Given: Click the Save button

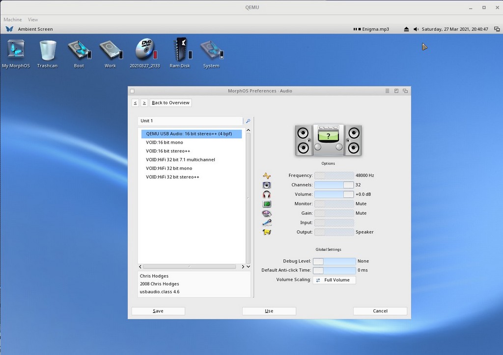Looking at the screenshot, I should coord(158,311).
